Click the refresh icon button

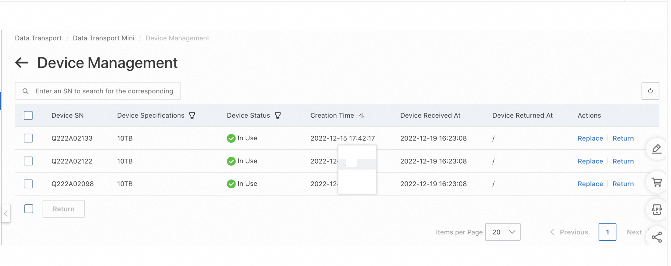pos(650,91)
